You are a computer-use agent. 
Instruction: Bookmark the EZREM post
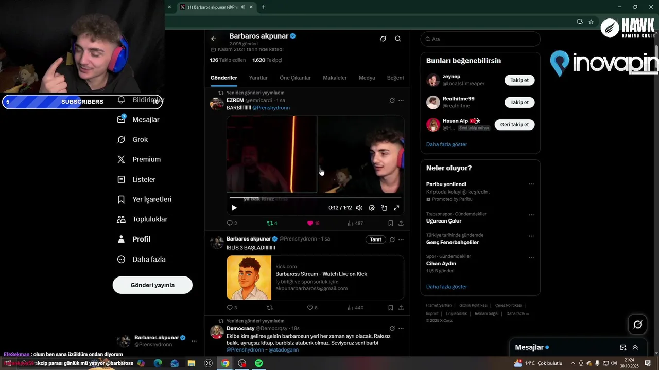tap(391, 223)
